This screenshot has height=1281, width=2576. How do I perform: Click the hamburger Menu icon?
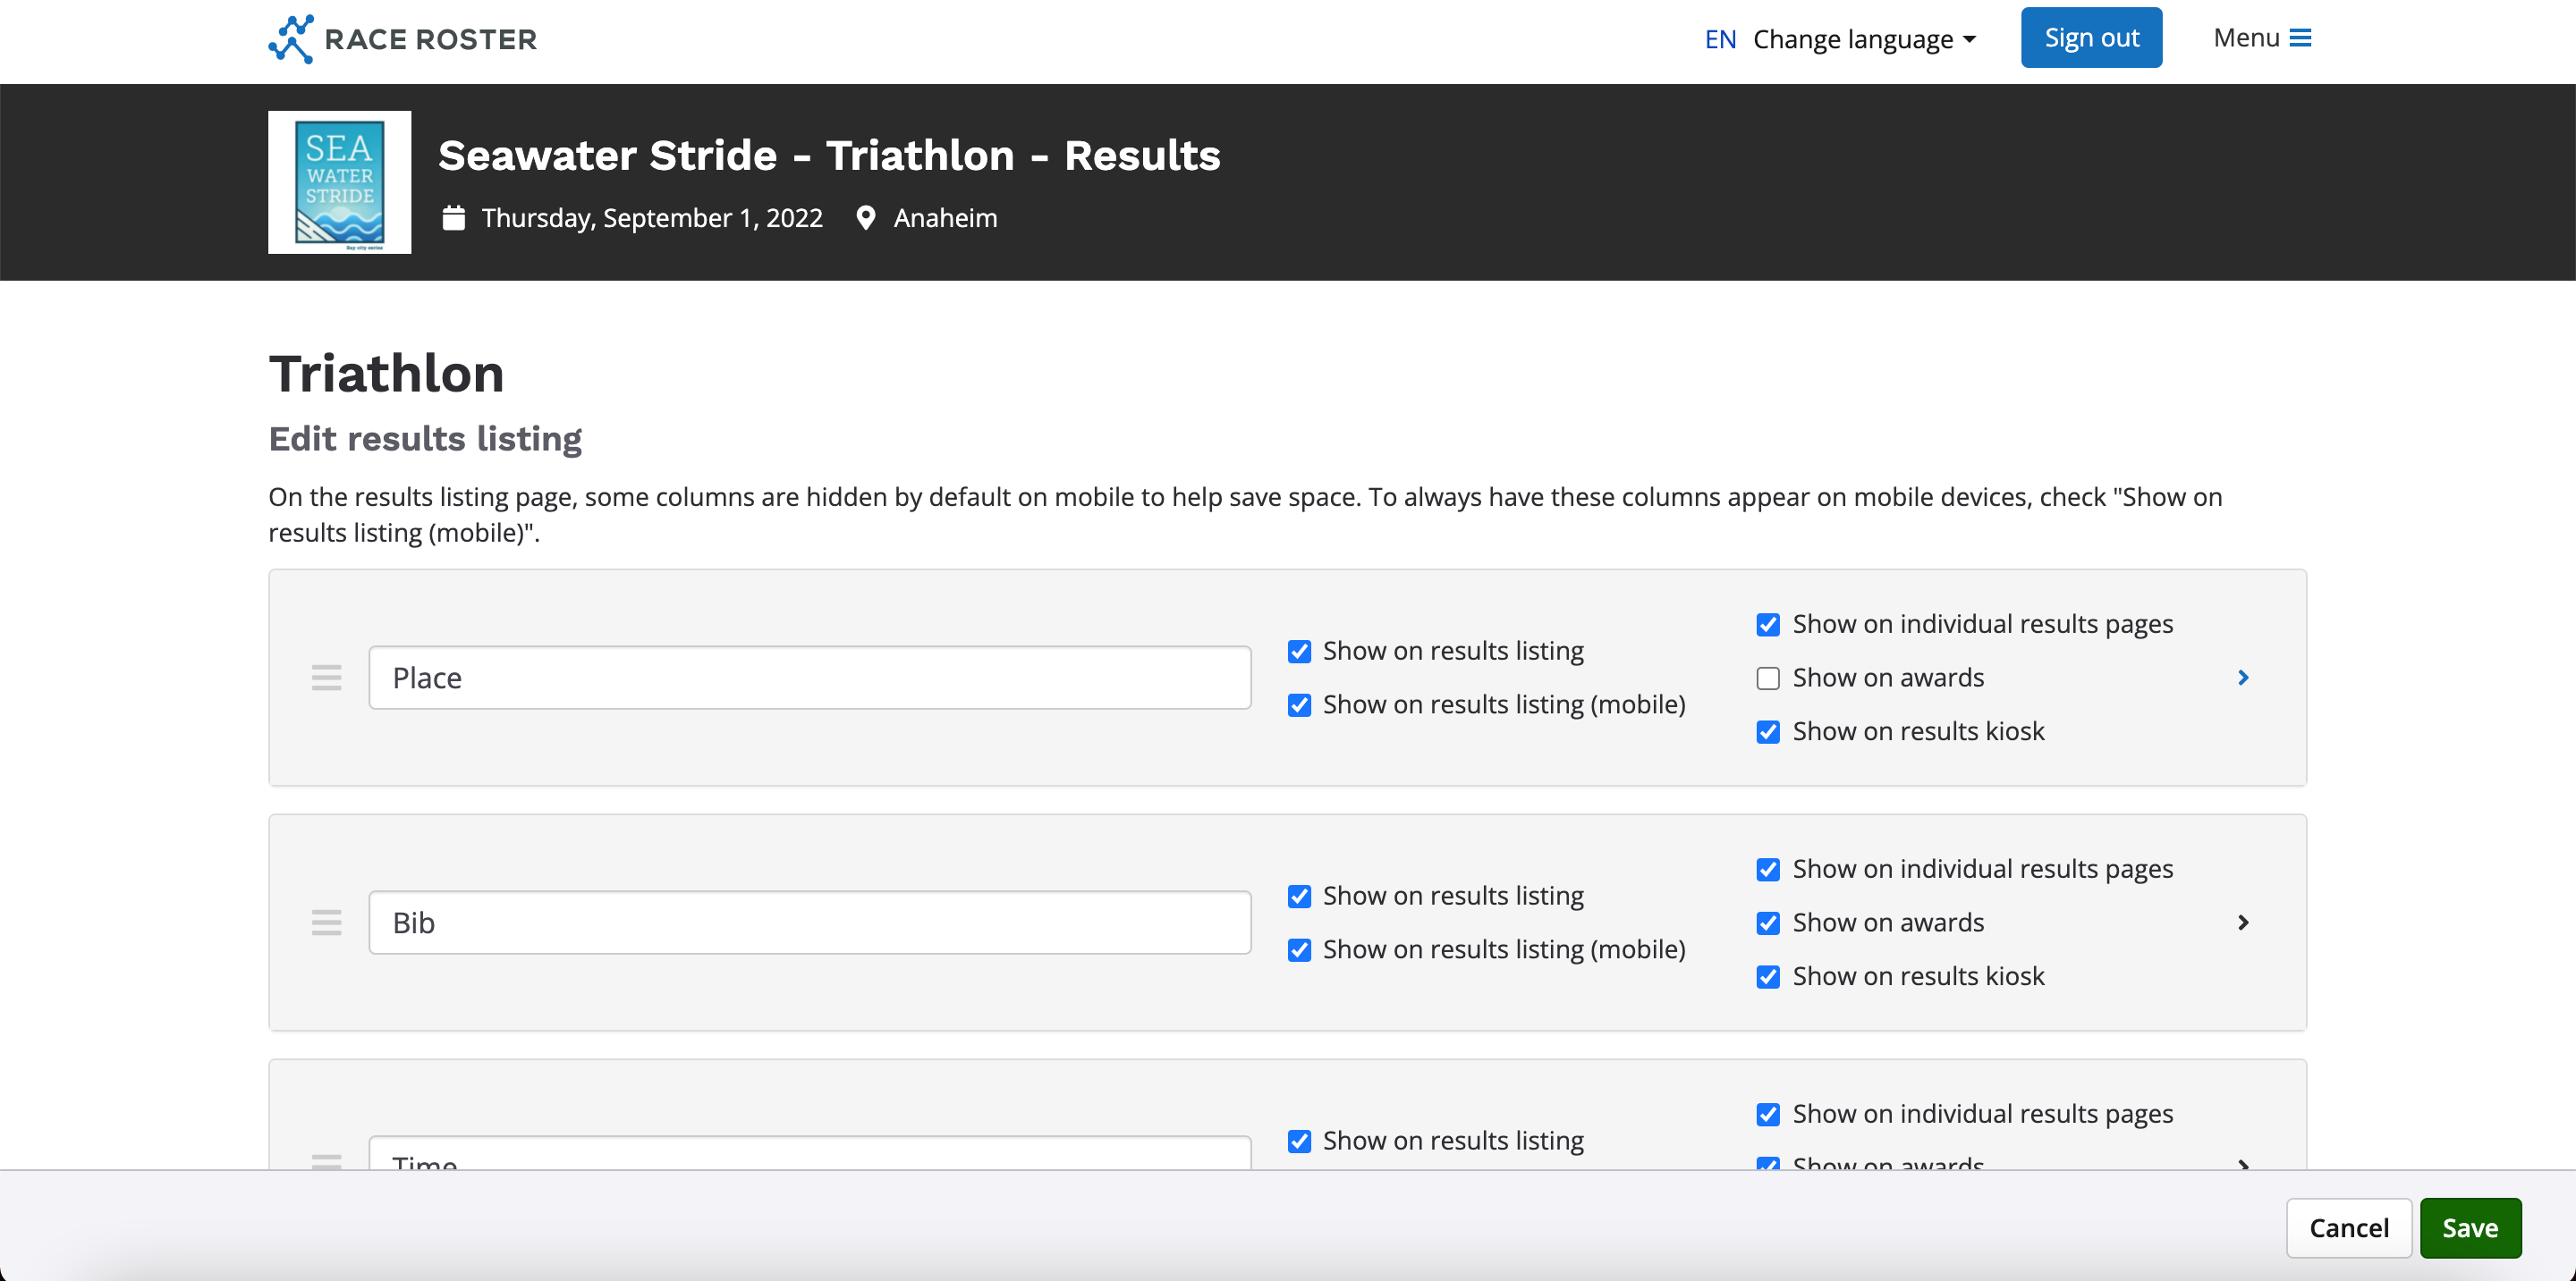(2300, 38)
